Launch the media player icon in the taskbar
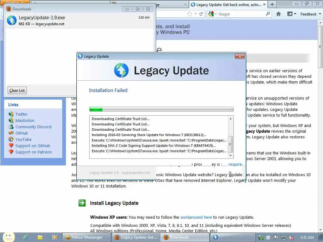 click(54, 237)
